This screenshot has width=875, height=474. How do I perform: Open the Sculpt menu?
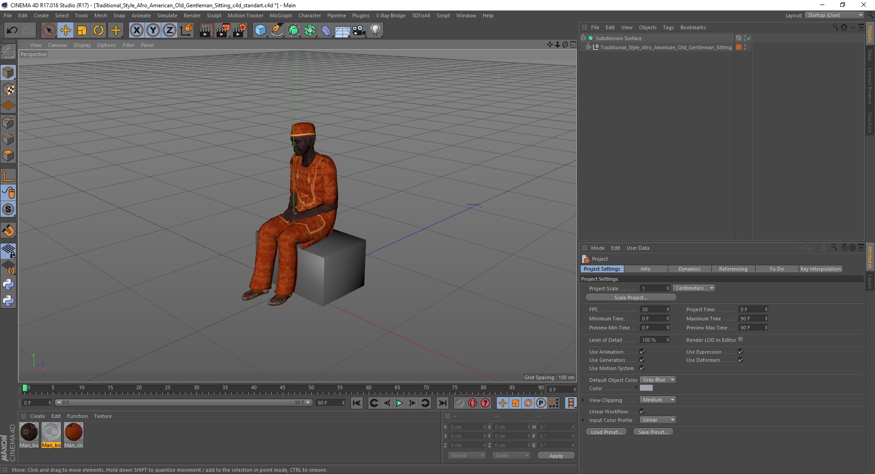tap(214, 15)
